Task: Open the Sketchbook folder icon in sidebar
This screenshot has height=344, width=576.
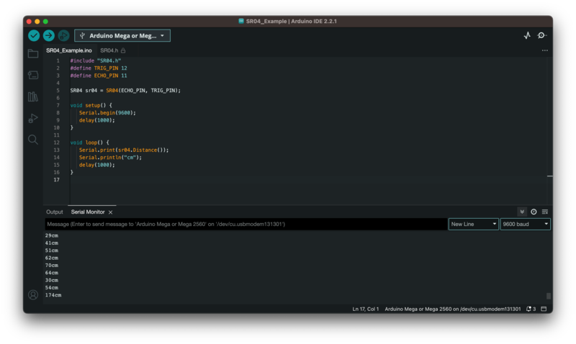Action: [x=33, y=53]
